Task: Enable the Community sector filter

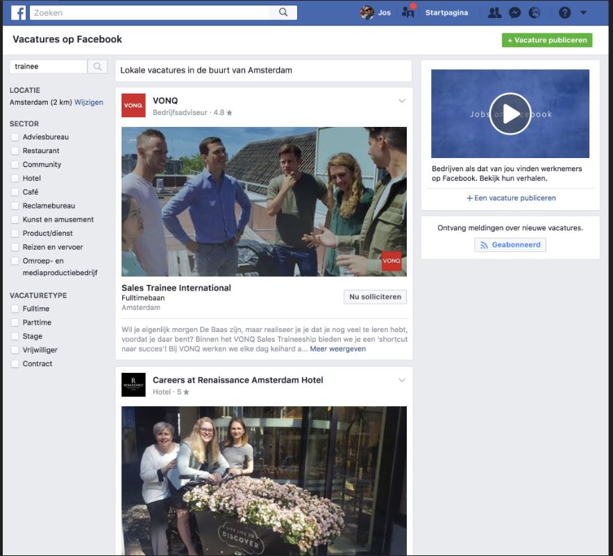Action: pyautogui.click(x=15, y=164)
